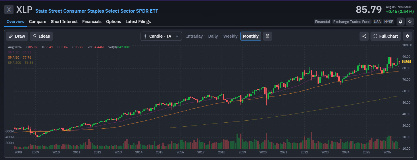The height and width of the screenshot is (160, 417).
Task: Switch to Daily timeframe
Action: tap(213, 36)
